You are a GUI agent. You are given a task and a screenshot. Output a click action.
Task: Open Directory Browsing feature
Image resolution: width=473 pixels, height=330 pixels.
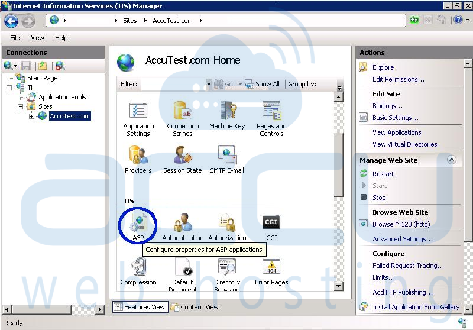point(227,274)
